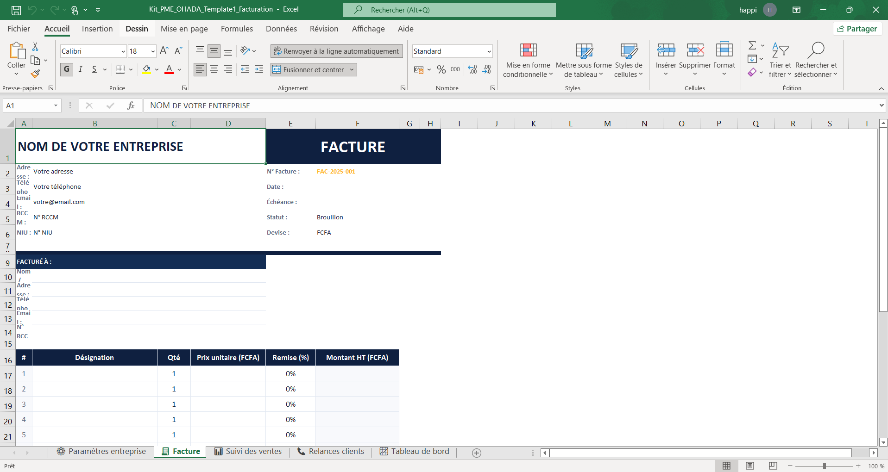
Task: Toggle italic I formatting
Action: coord(81,69)
